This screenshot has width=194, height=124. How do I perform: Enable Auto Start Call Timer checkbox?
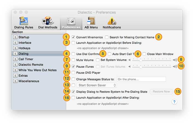[109, 54]
